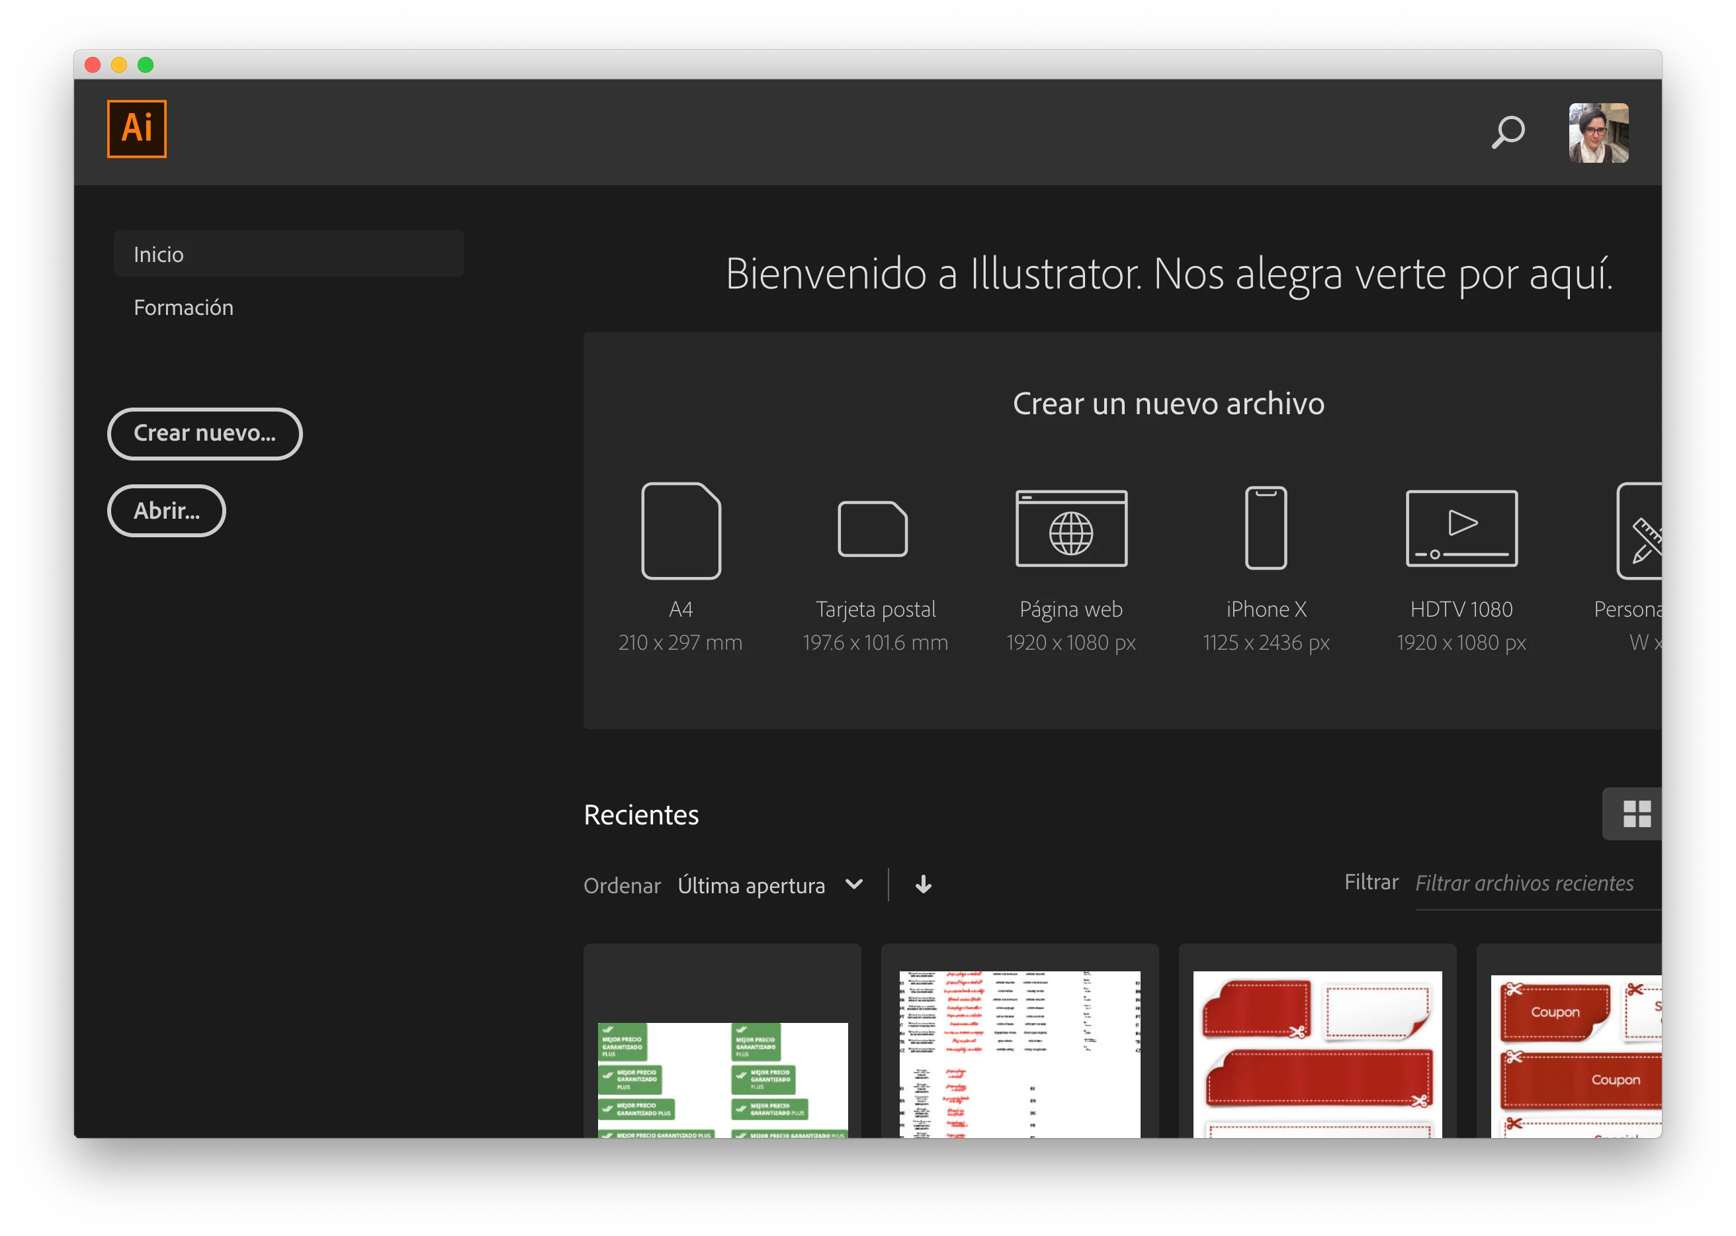Click the Illustrator Ai logo icon
Viewport: 1736px width, 1236px height.
click(136, 128)
